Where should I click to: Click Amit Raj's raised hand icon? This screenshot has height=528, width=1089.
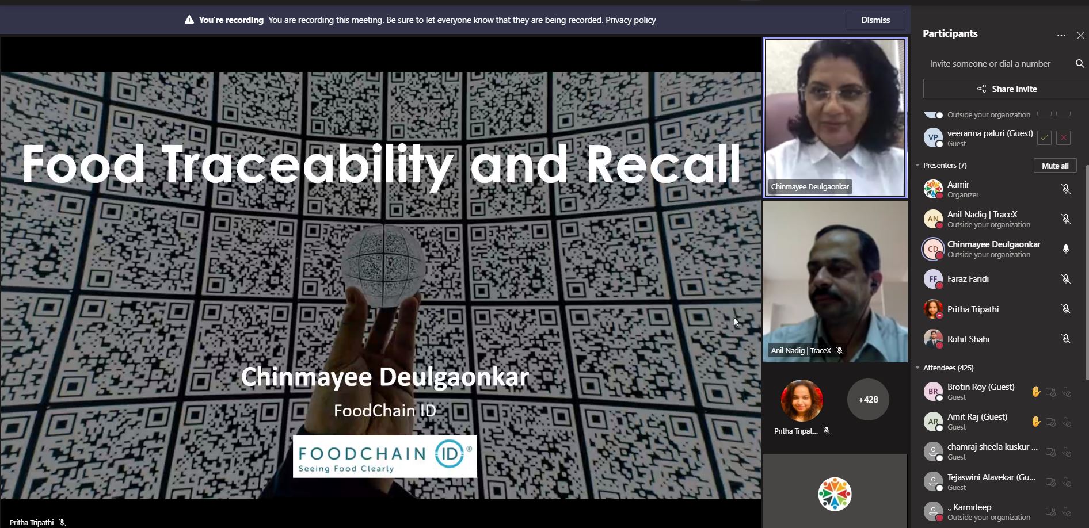click(x=1035, y=422)
